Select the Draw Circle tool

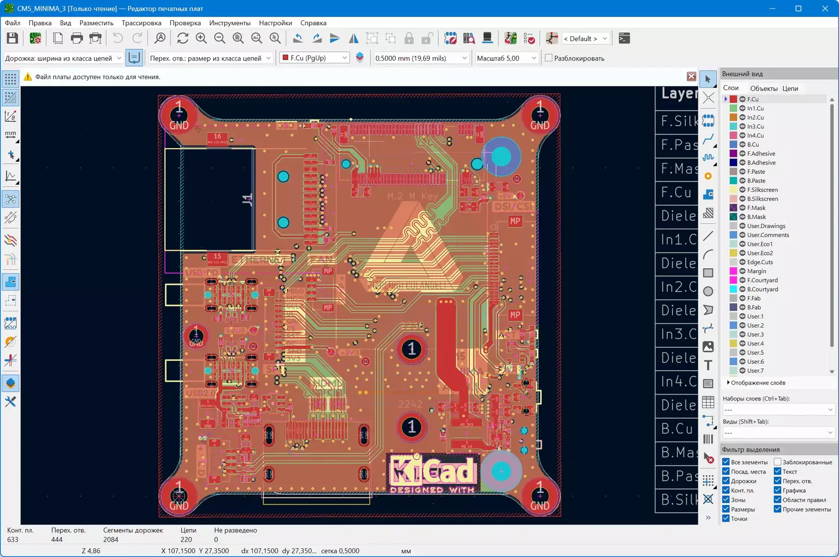(x=708, y=292)
